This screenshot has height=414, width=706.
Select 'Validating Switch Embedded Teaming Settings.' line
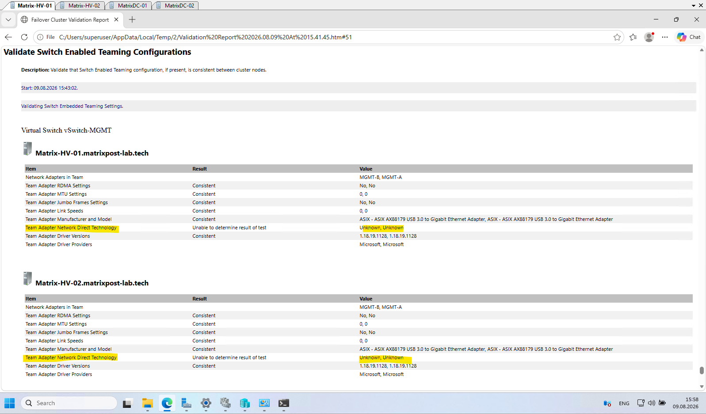point(72,106)
